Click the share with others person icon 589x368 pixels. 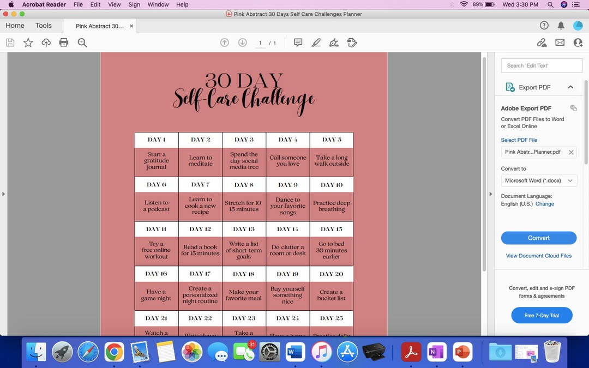578,43
